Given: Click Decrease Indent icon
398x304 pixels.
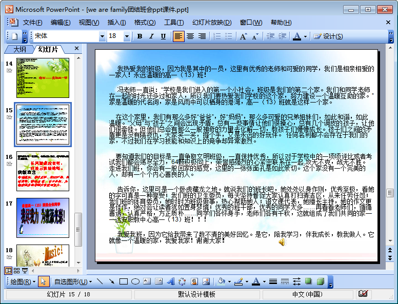Looking at the screenshot, I should pos(270,36).
